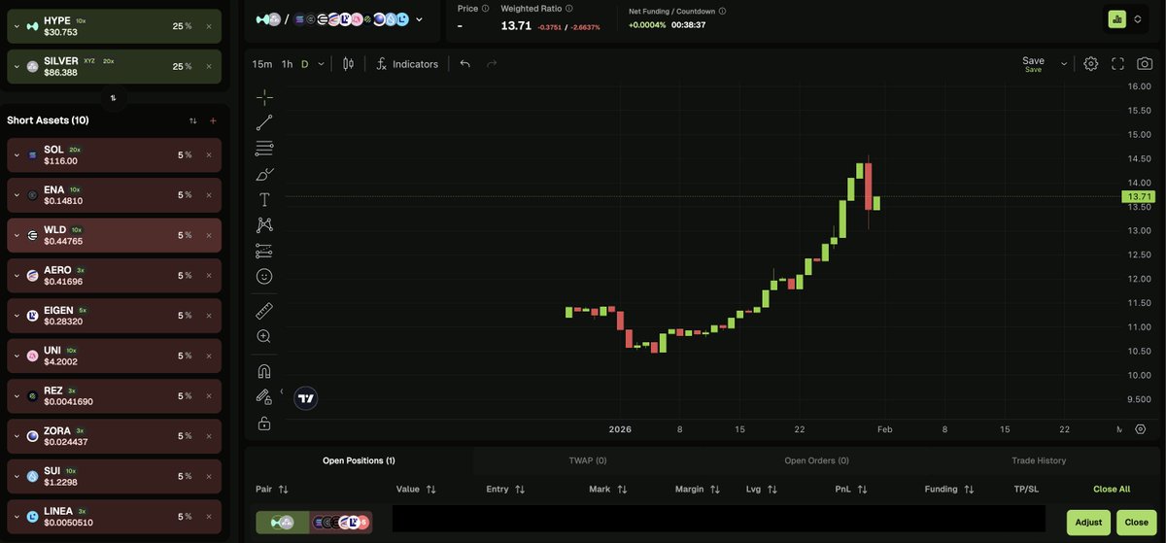The image size is (1166, 543).
Task: Expand the WLD asset row
Action: click(17, 235)
